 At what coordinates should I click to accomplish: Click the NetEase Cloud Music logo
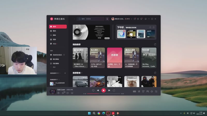pos(57,19)
